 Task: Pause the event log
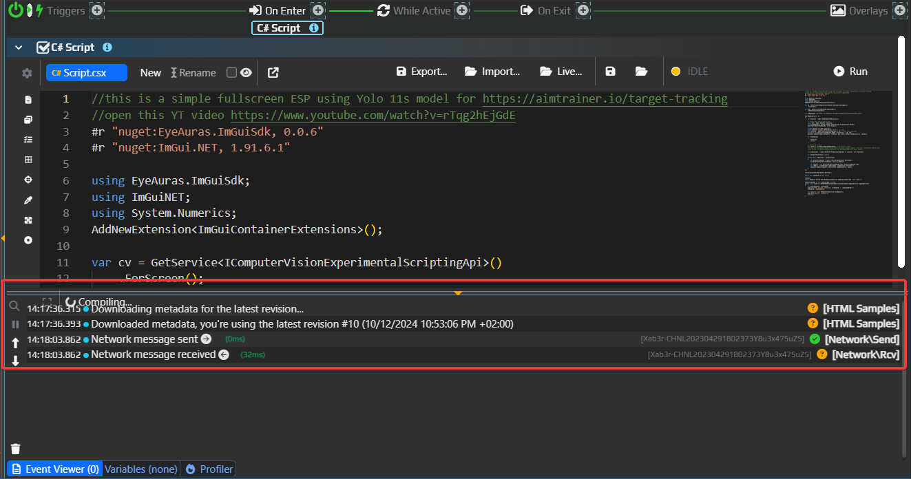click(x=14, y=324)
